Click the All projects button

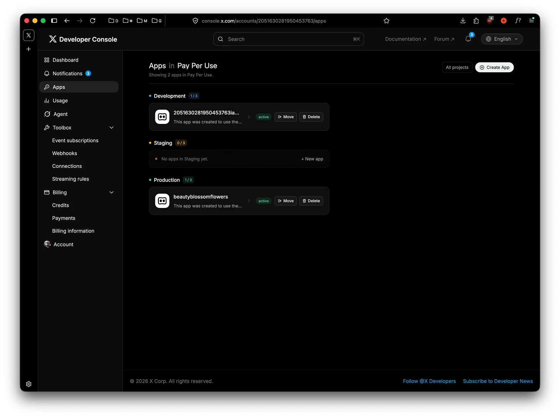coord(457,67)
